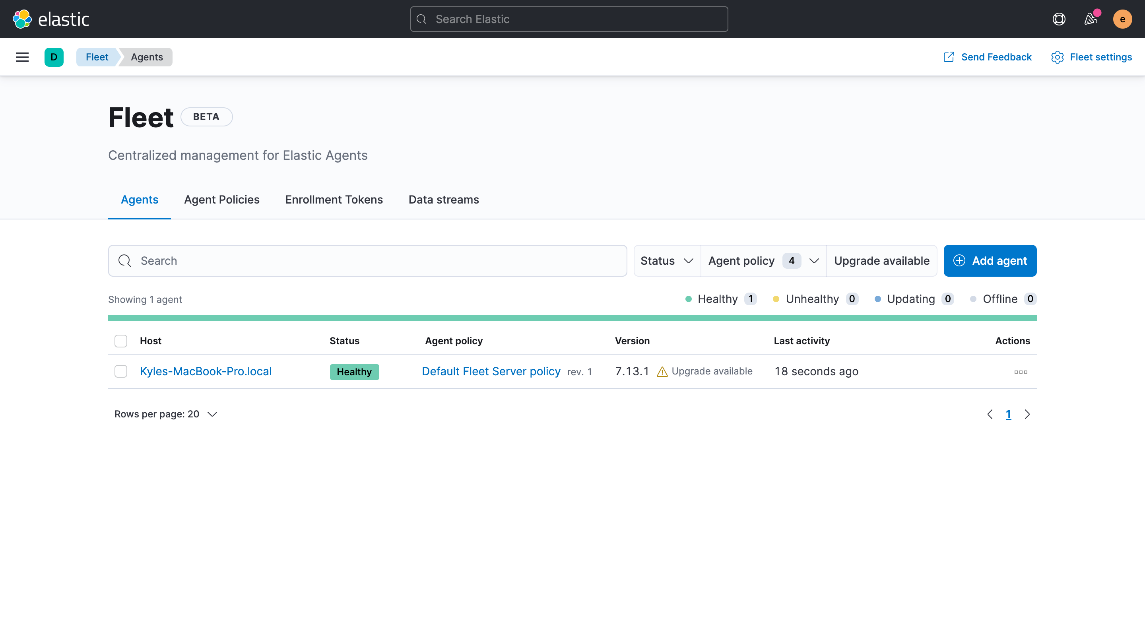Click the Fleet settings gear icon
Screen dimensions: 1145x644
click(1058, 57)
